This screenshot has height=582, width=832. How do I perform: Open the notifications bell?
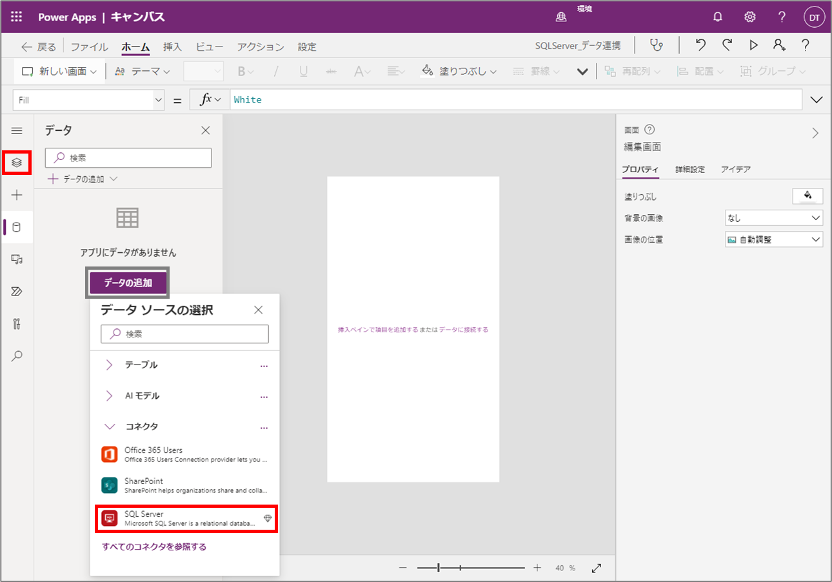tap(718, 17)
